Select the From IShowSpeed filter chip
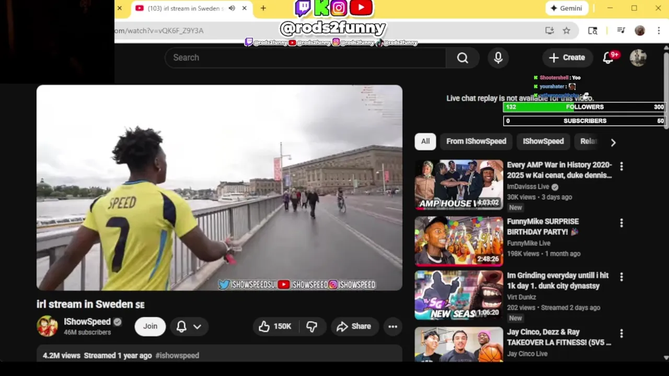This screenshot has height=376, width=669. [476, 142]
